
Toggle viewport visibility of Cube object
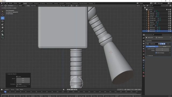point(169,11)
